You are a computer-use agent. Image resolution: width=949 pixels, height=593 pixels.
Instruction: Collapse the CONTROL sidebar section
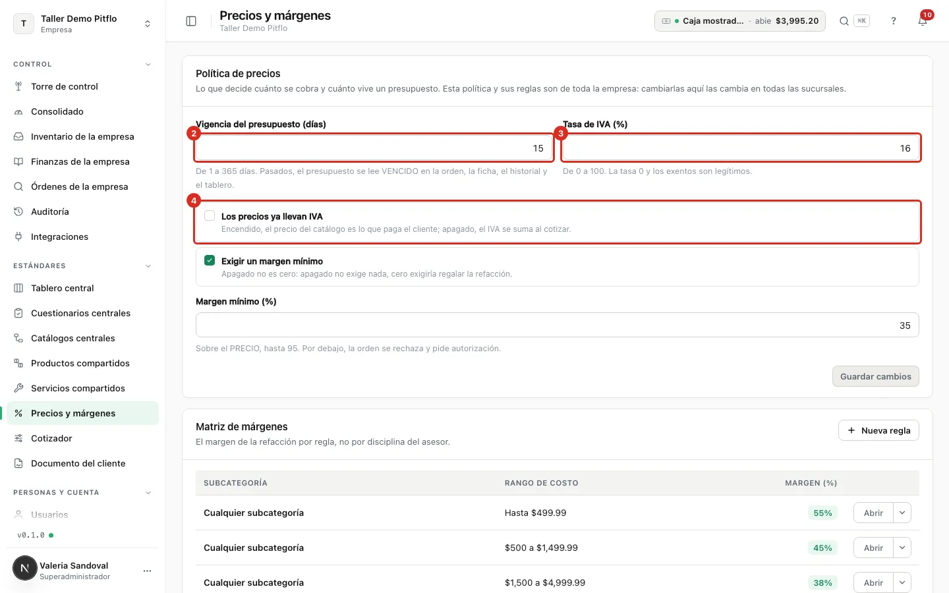click(x=148, y=65)
